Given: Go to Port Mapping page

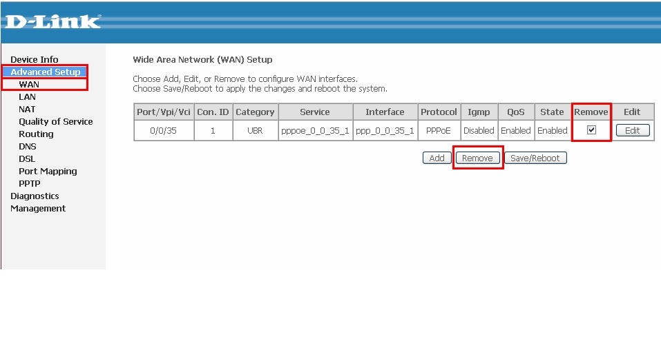Looking at the screenshot, I should pyautogui.click(x=48, y=172).
